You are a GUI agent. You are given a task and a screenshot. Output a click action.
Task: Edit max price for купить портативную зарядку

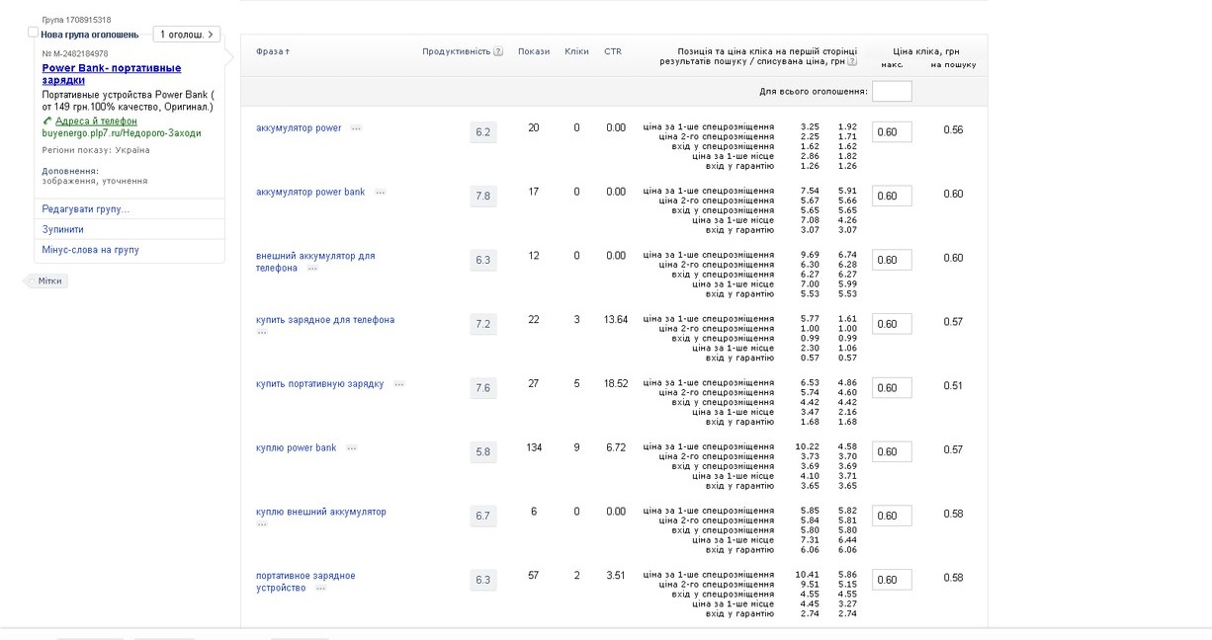click(892, 388)
